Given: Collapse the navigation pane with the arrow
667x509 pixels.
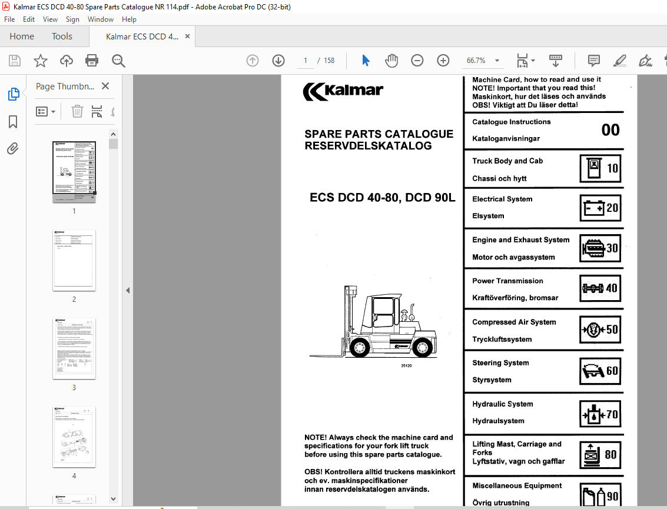Looking at the screenshot, I should pyautogui.click(x=128, y=291).
